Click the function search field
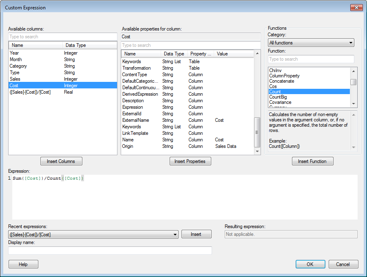 coord(311,59)
